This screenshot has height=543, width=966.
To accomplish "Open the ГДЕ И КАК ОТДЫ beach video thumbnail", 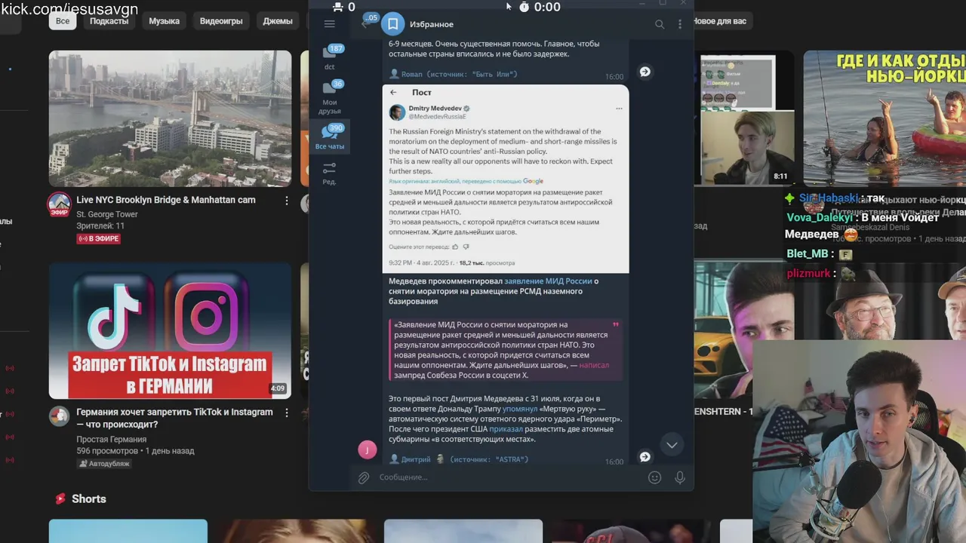I will coord(884,118).
